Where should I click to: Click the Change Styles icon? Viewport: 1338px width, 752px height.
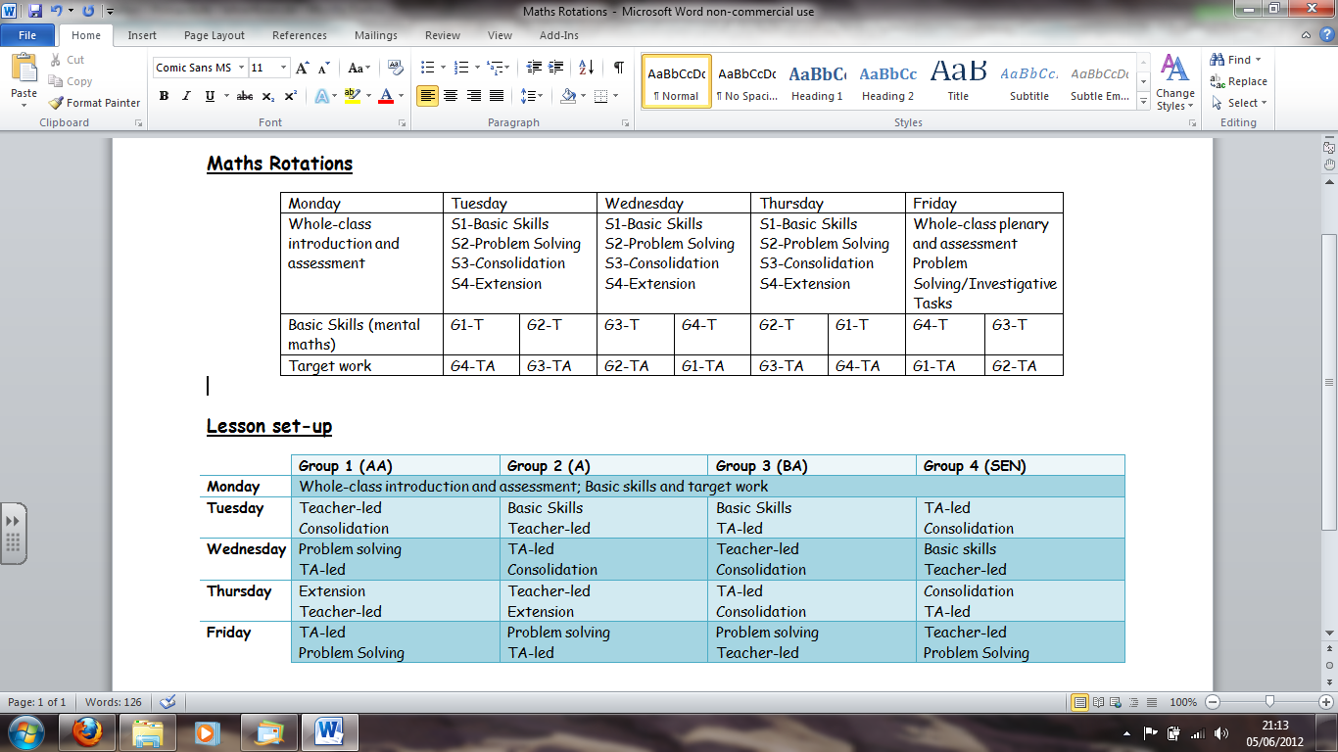click(1174, 82)
